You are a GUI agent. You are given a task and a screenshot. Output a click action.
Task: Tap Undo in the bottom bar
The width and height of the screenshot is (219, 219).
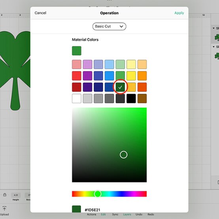pyautogui.click(x=139, y=214)
